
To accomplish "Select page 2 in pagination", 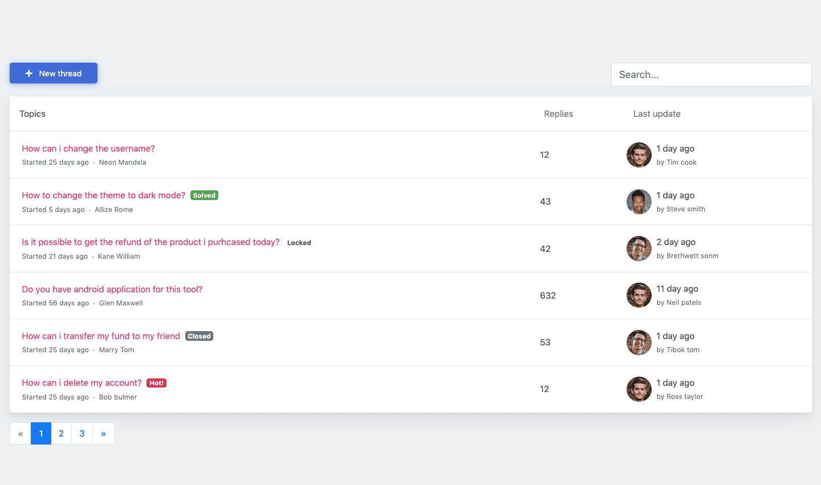I will point(61,433).
